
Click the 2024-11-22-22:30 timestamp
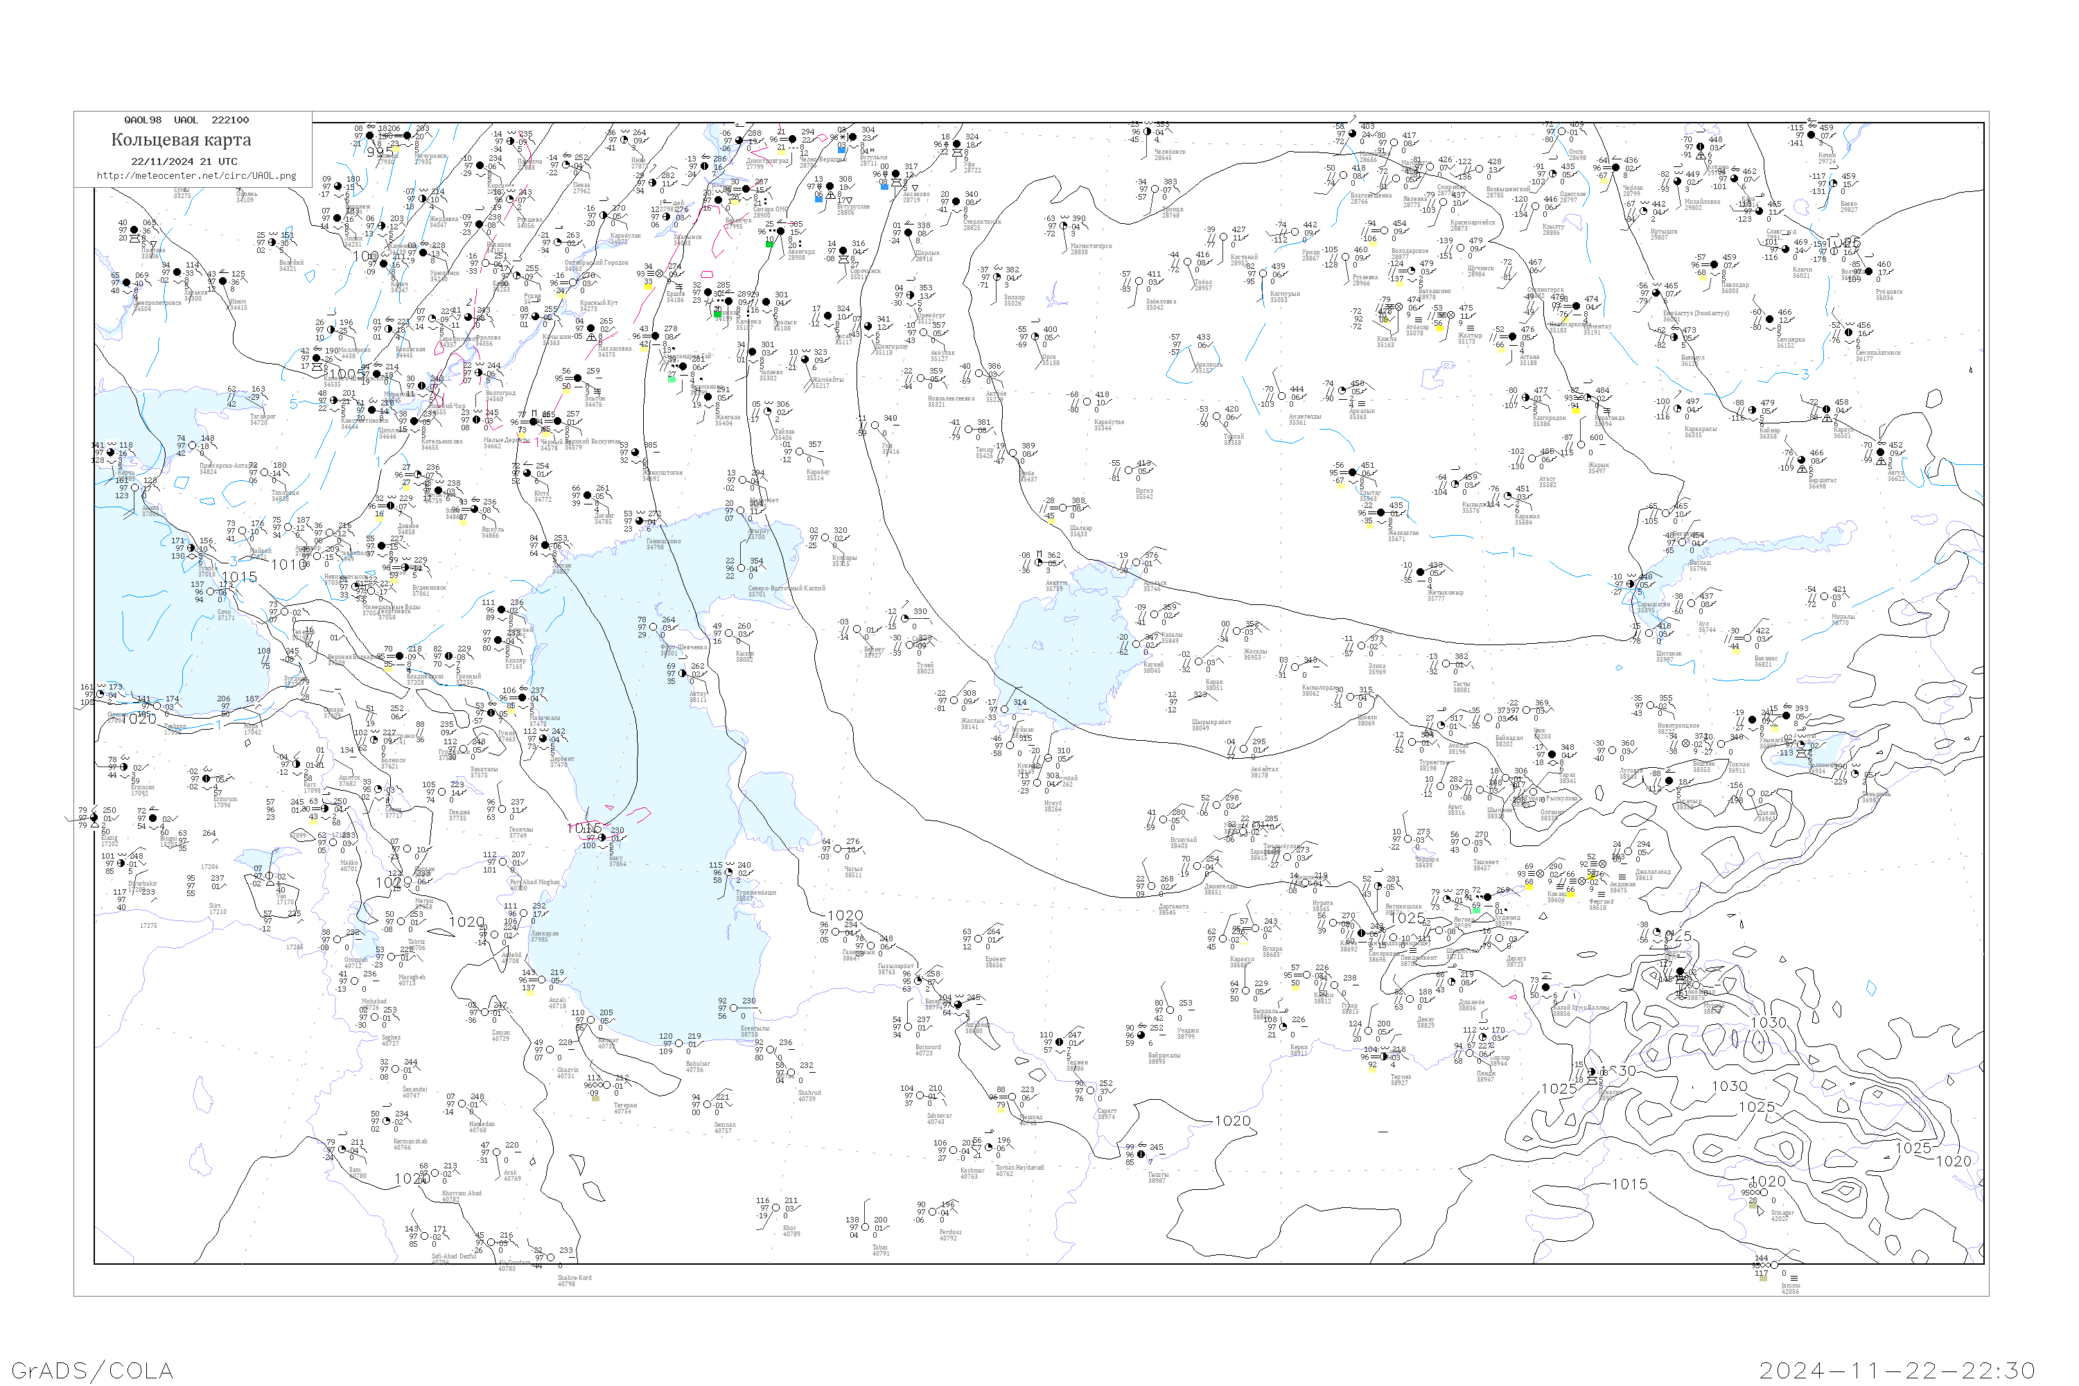(1897, 1370)
